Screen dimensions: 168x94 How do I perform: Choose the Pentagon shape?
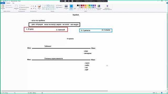[47, 7]
